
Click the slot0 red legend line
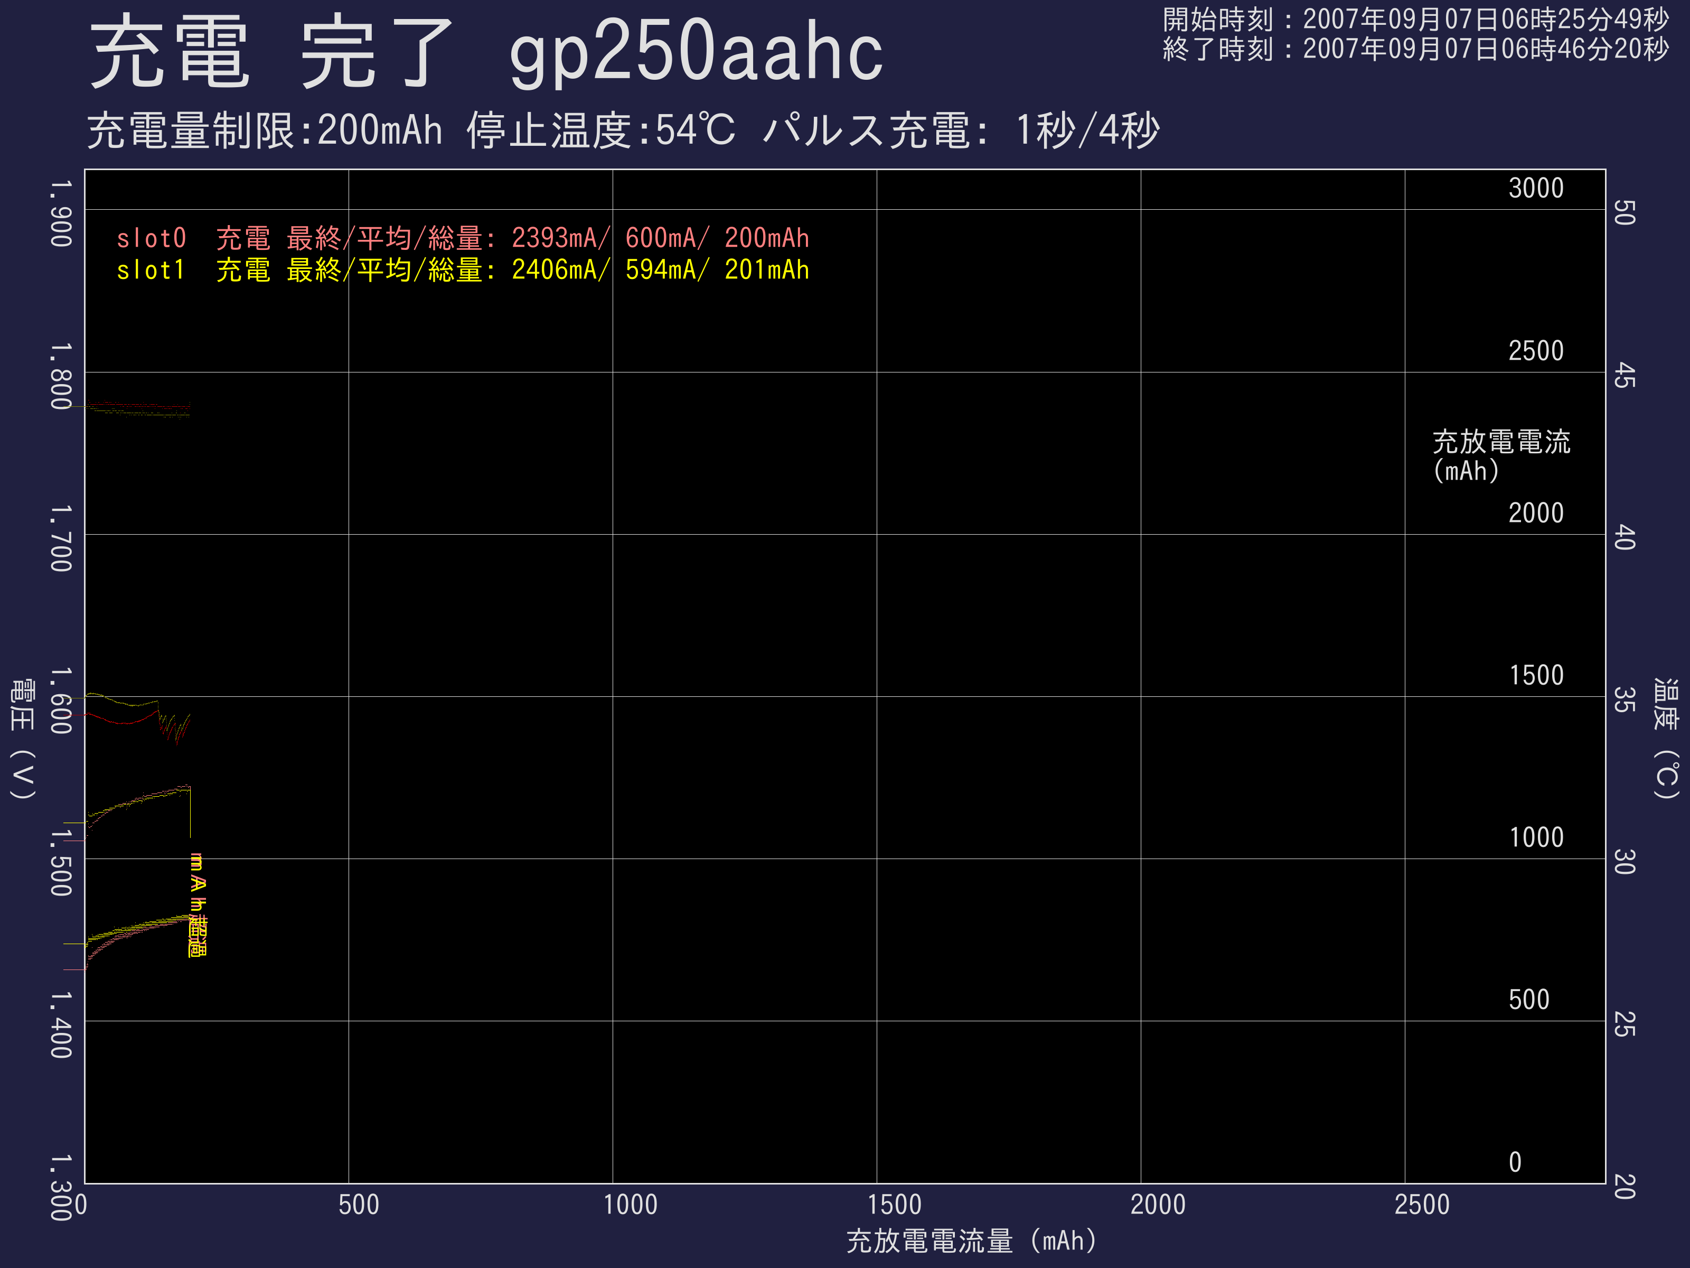point(462,238)
